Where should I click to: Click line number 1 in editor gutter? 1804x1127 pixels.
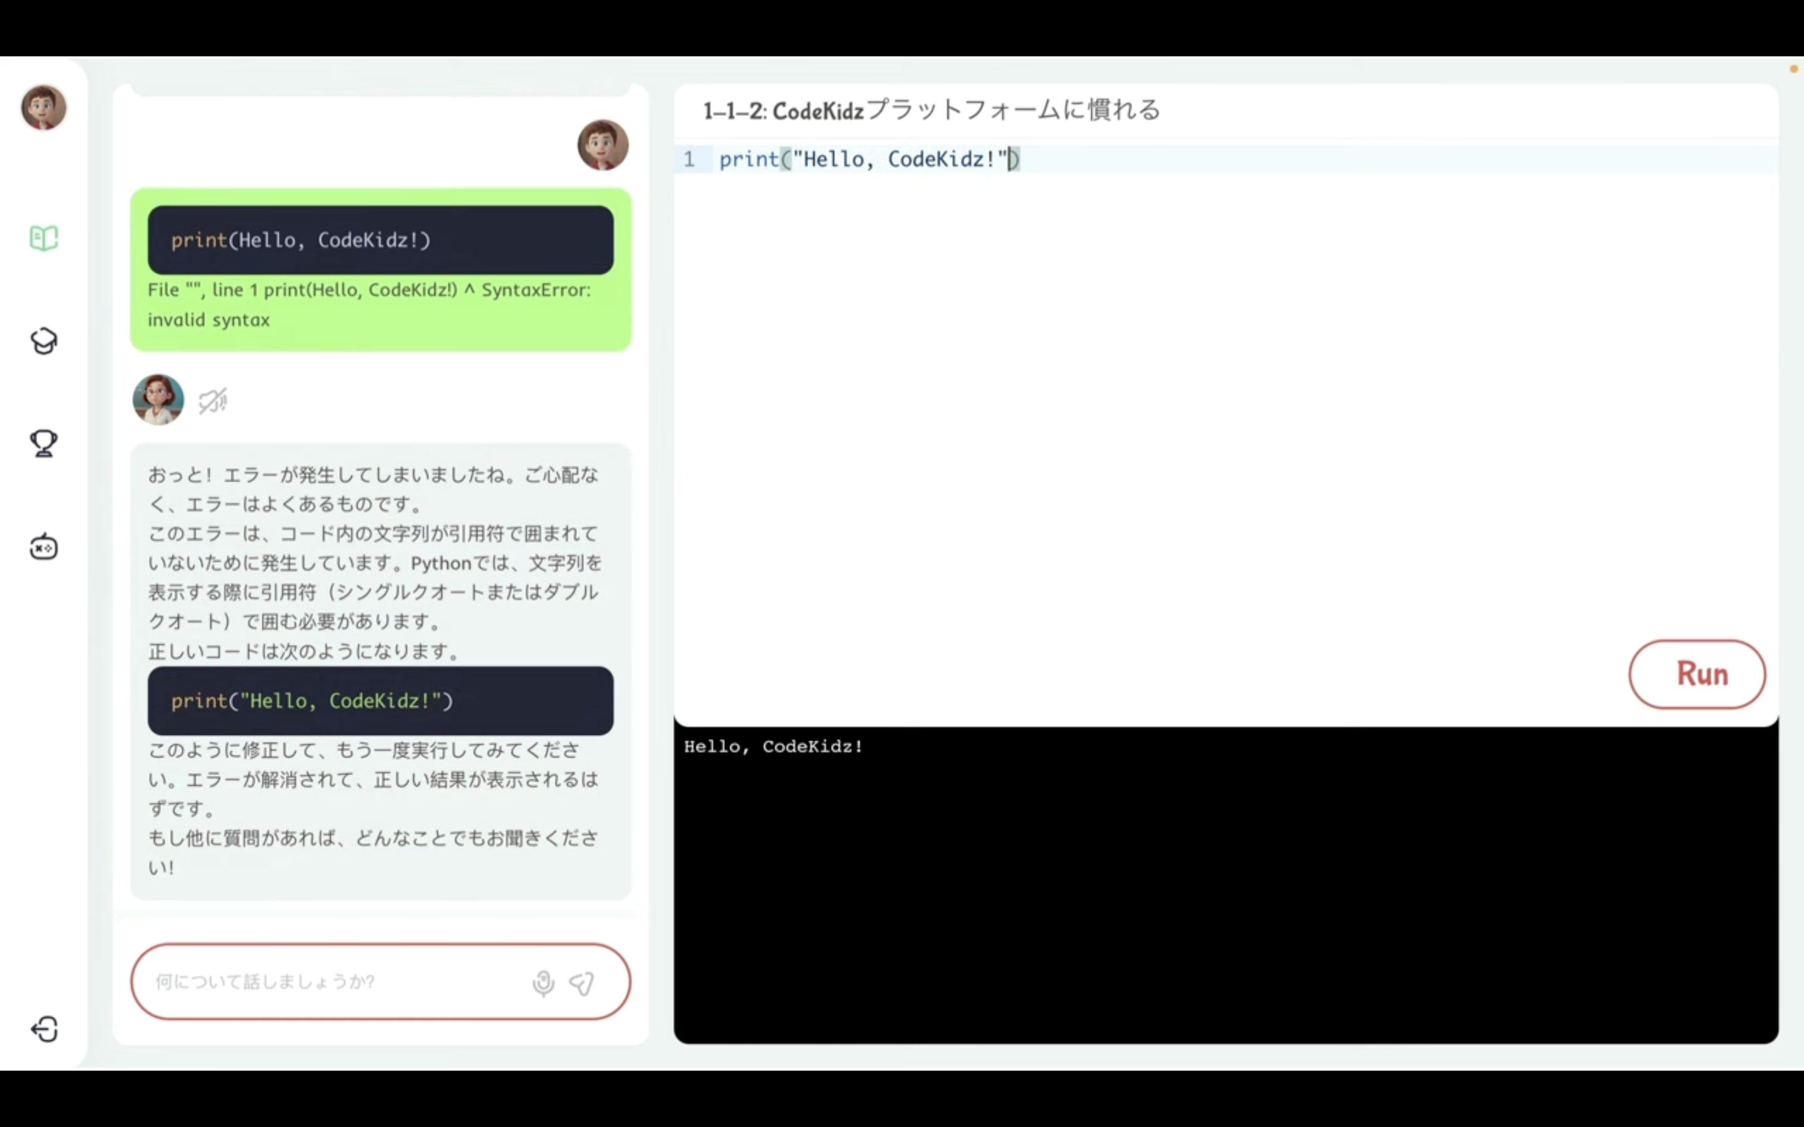click(x=689, y=159)
